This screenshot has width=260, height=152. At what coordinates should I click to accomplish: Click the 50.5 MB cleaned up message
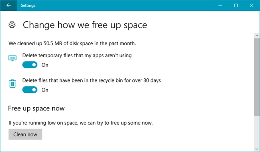(x=72, y=44)
